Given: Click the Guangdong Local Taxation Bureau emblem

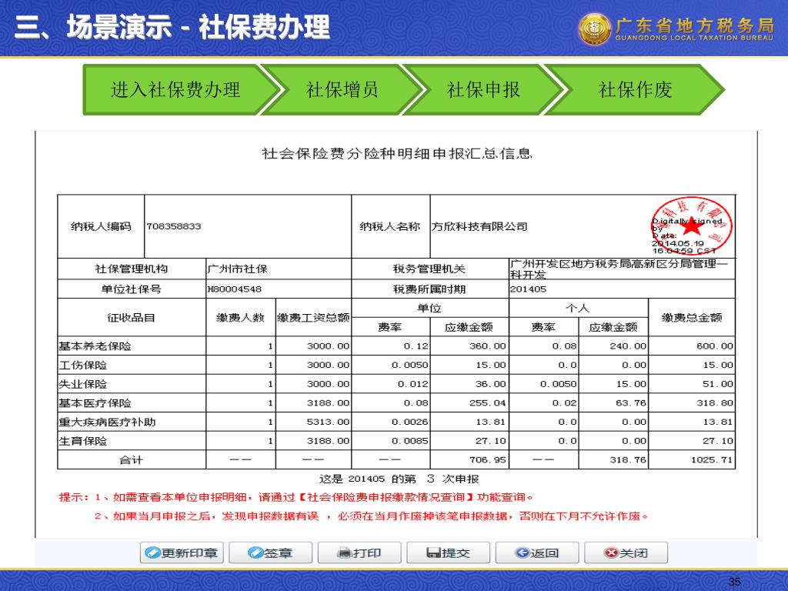Looking at the screenshot, I should tap(595, 28).
